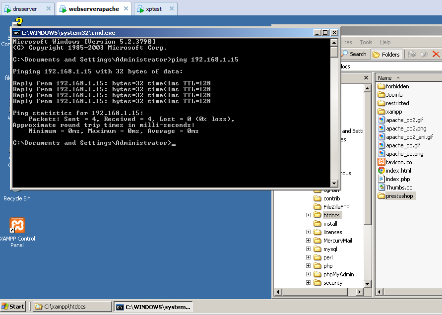Select index.php file
This screenshot has width=442, height=315.
click(x=394, y=179)
